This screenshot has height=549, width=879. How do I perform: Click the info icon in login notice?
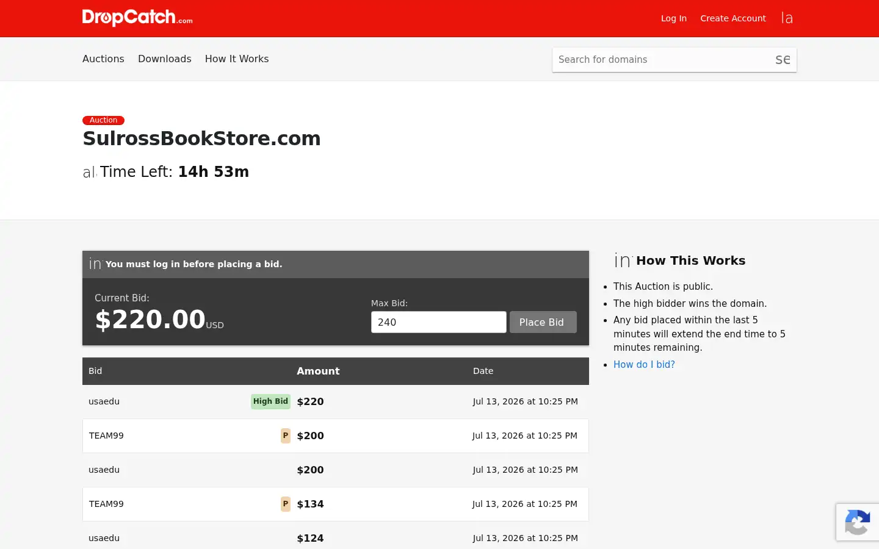pos(95,264)
